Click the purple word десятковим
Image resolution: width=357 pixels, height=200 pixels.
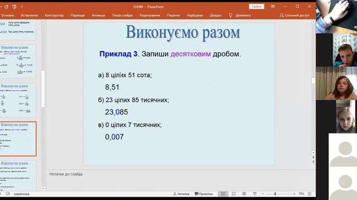tap(191, 54)
